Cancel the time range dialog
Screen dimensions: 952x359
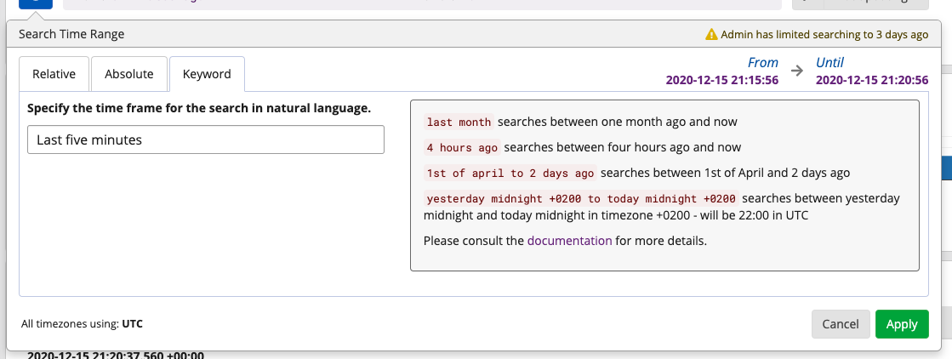click(x=841, y=324)
